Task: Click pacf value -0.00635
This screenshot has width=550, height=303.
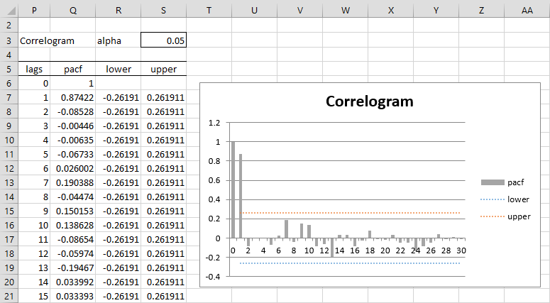Action: (72, 140)
